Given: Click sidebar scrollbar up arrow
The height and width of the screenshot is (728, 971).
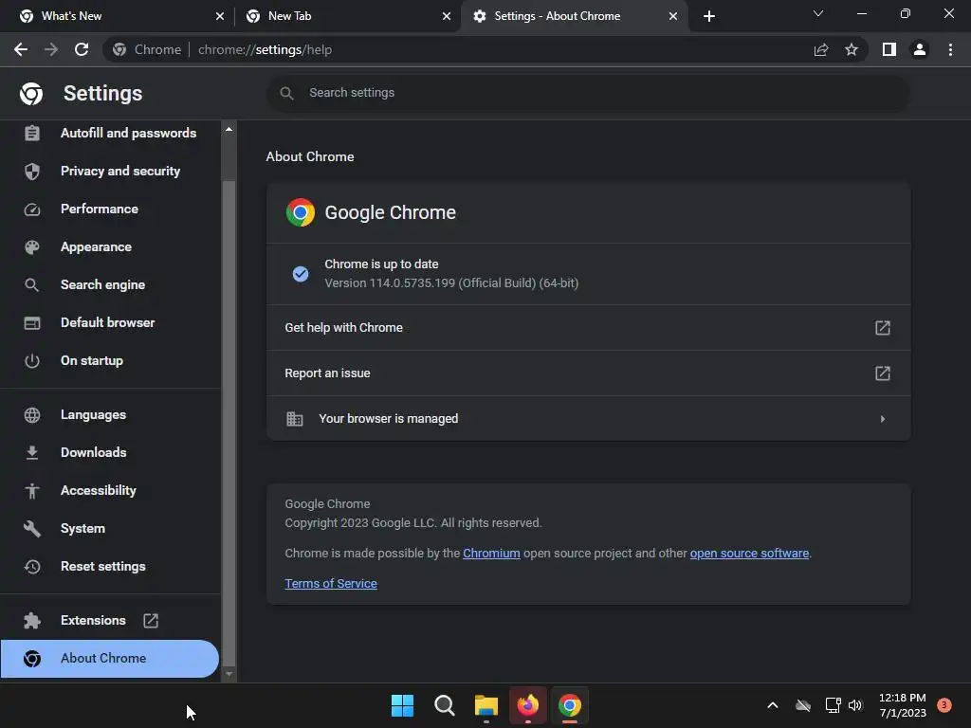Looking at the screenshot, I should coord(229,129).
